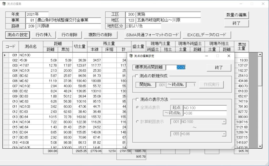The height and width of the screenshot is (166, 269).
Task: Click the 測点名 cell EC.62
Action: [x=31, y=91]
